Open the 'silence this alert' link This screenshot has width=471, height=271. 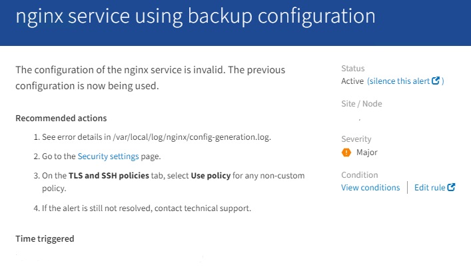click(x=400, y=81)
